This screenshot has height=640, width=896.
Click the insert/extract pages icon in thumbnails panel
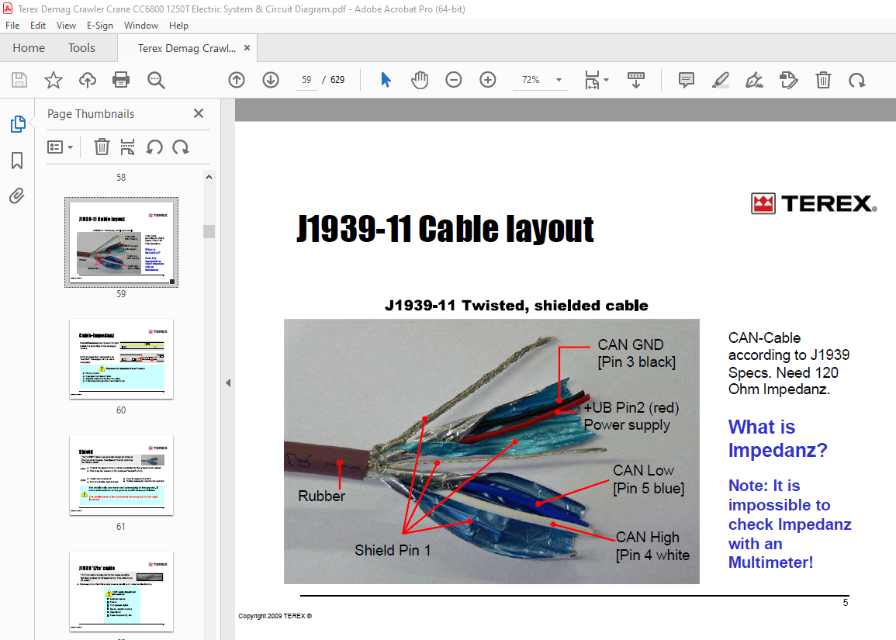point(127,147)
